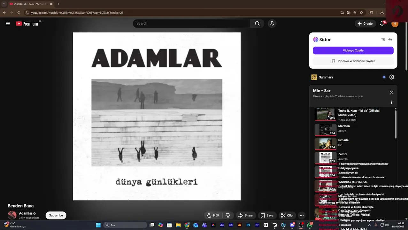Start voice search with microphone icon
This screenshot has height=230, width=408.
coord(272,23)
